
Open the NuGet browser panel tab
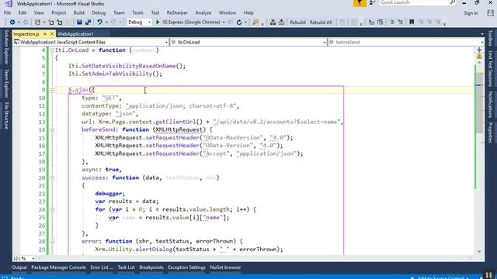225,267
